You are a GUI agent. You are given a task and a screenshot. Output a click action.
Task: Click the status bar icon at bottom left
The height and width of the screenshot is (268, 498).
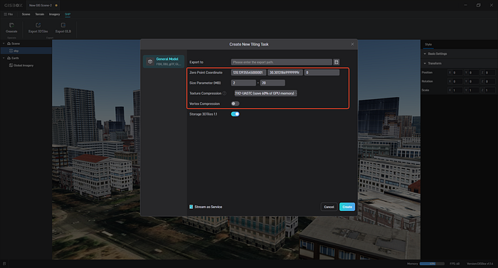pos(4,264)
